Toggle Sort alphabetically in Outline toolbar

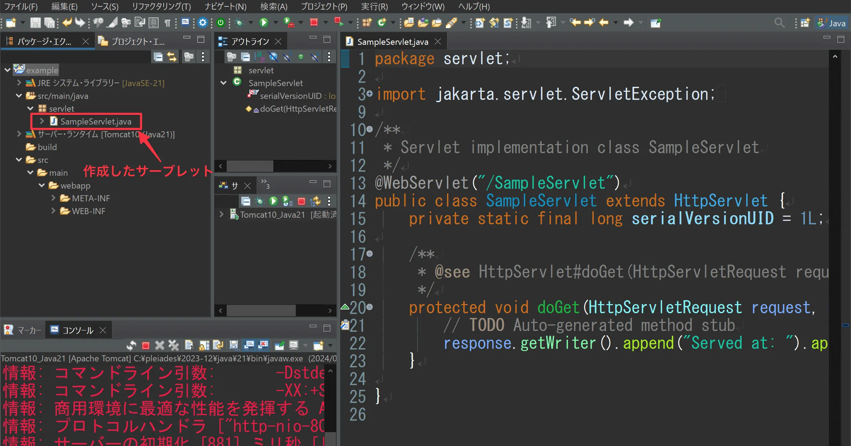259,57
